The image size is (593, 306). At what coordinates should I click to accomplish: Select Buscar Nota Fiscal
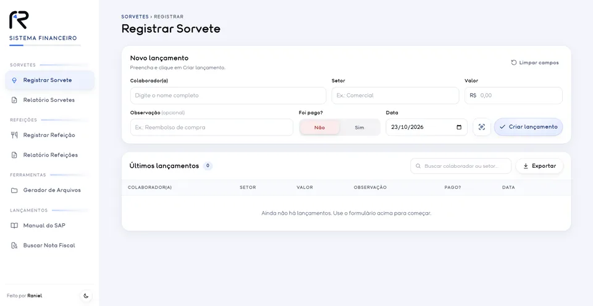coord(49,246)
